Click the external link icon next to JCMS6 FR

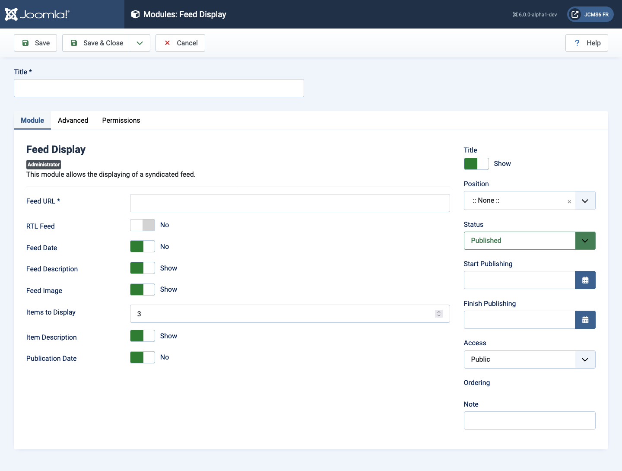click(575, 14)
